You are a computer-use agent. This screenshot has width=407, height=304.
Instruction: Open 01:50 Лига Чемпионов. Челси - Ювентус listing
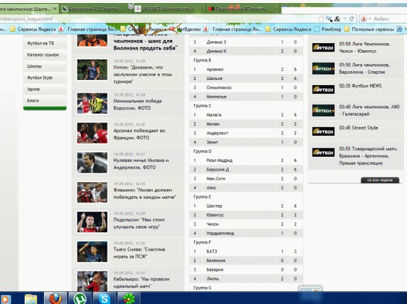364,48
